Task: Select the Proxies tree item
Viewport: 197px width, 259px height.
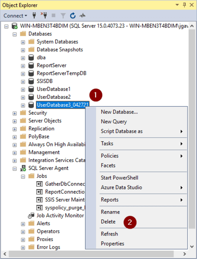Action: tap(45, 239)
